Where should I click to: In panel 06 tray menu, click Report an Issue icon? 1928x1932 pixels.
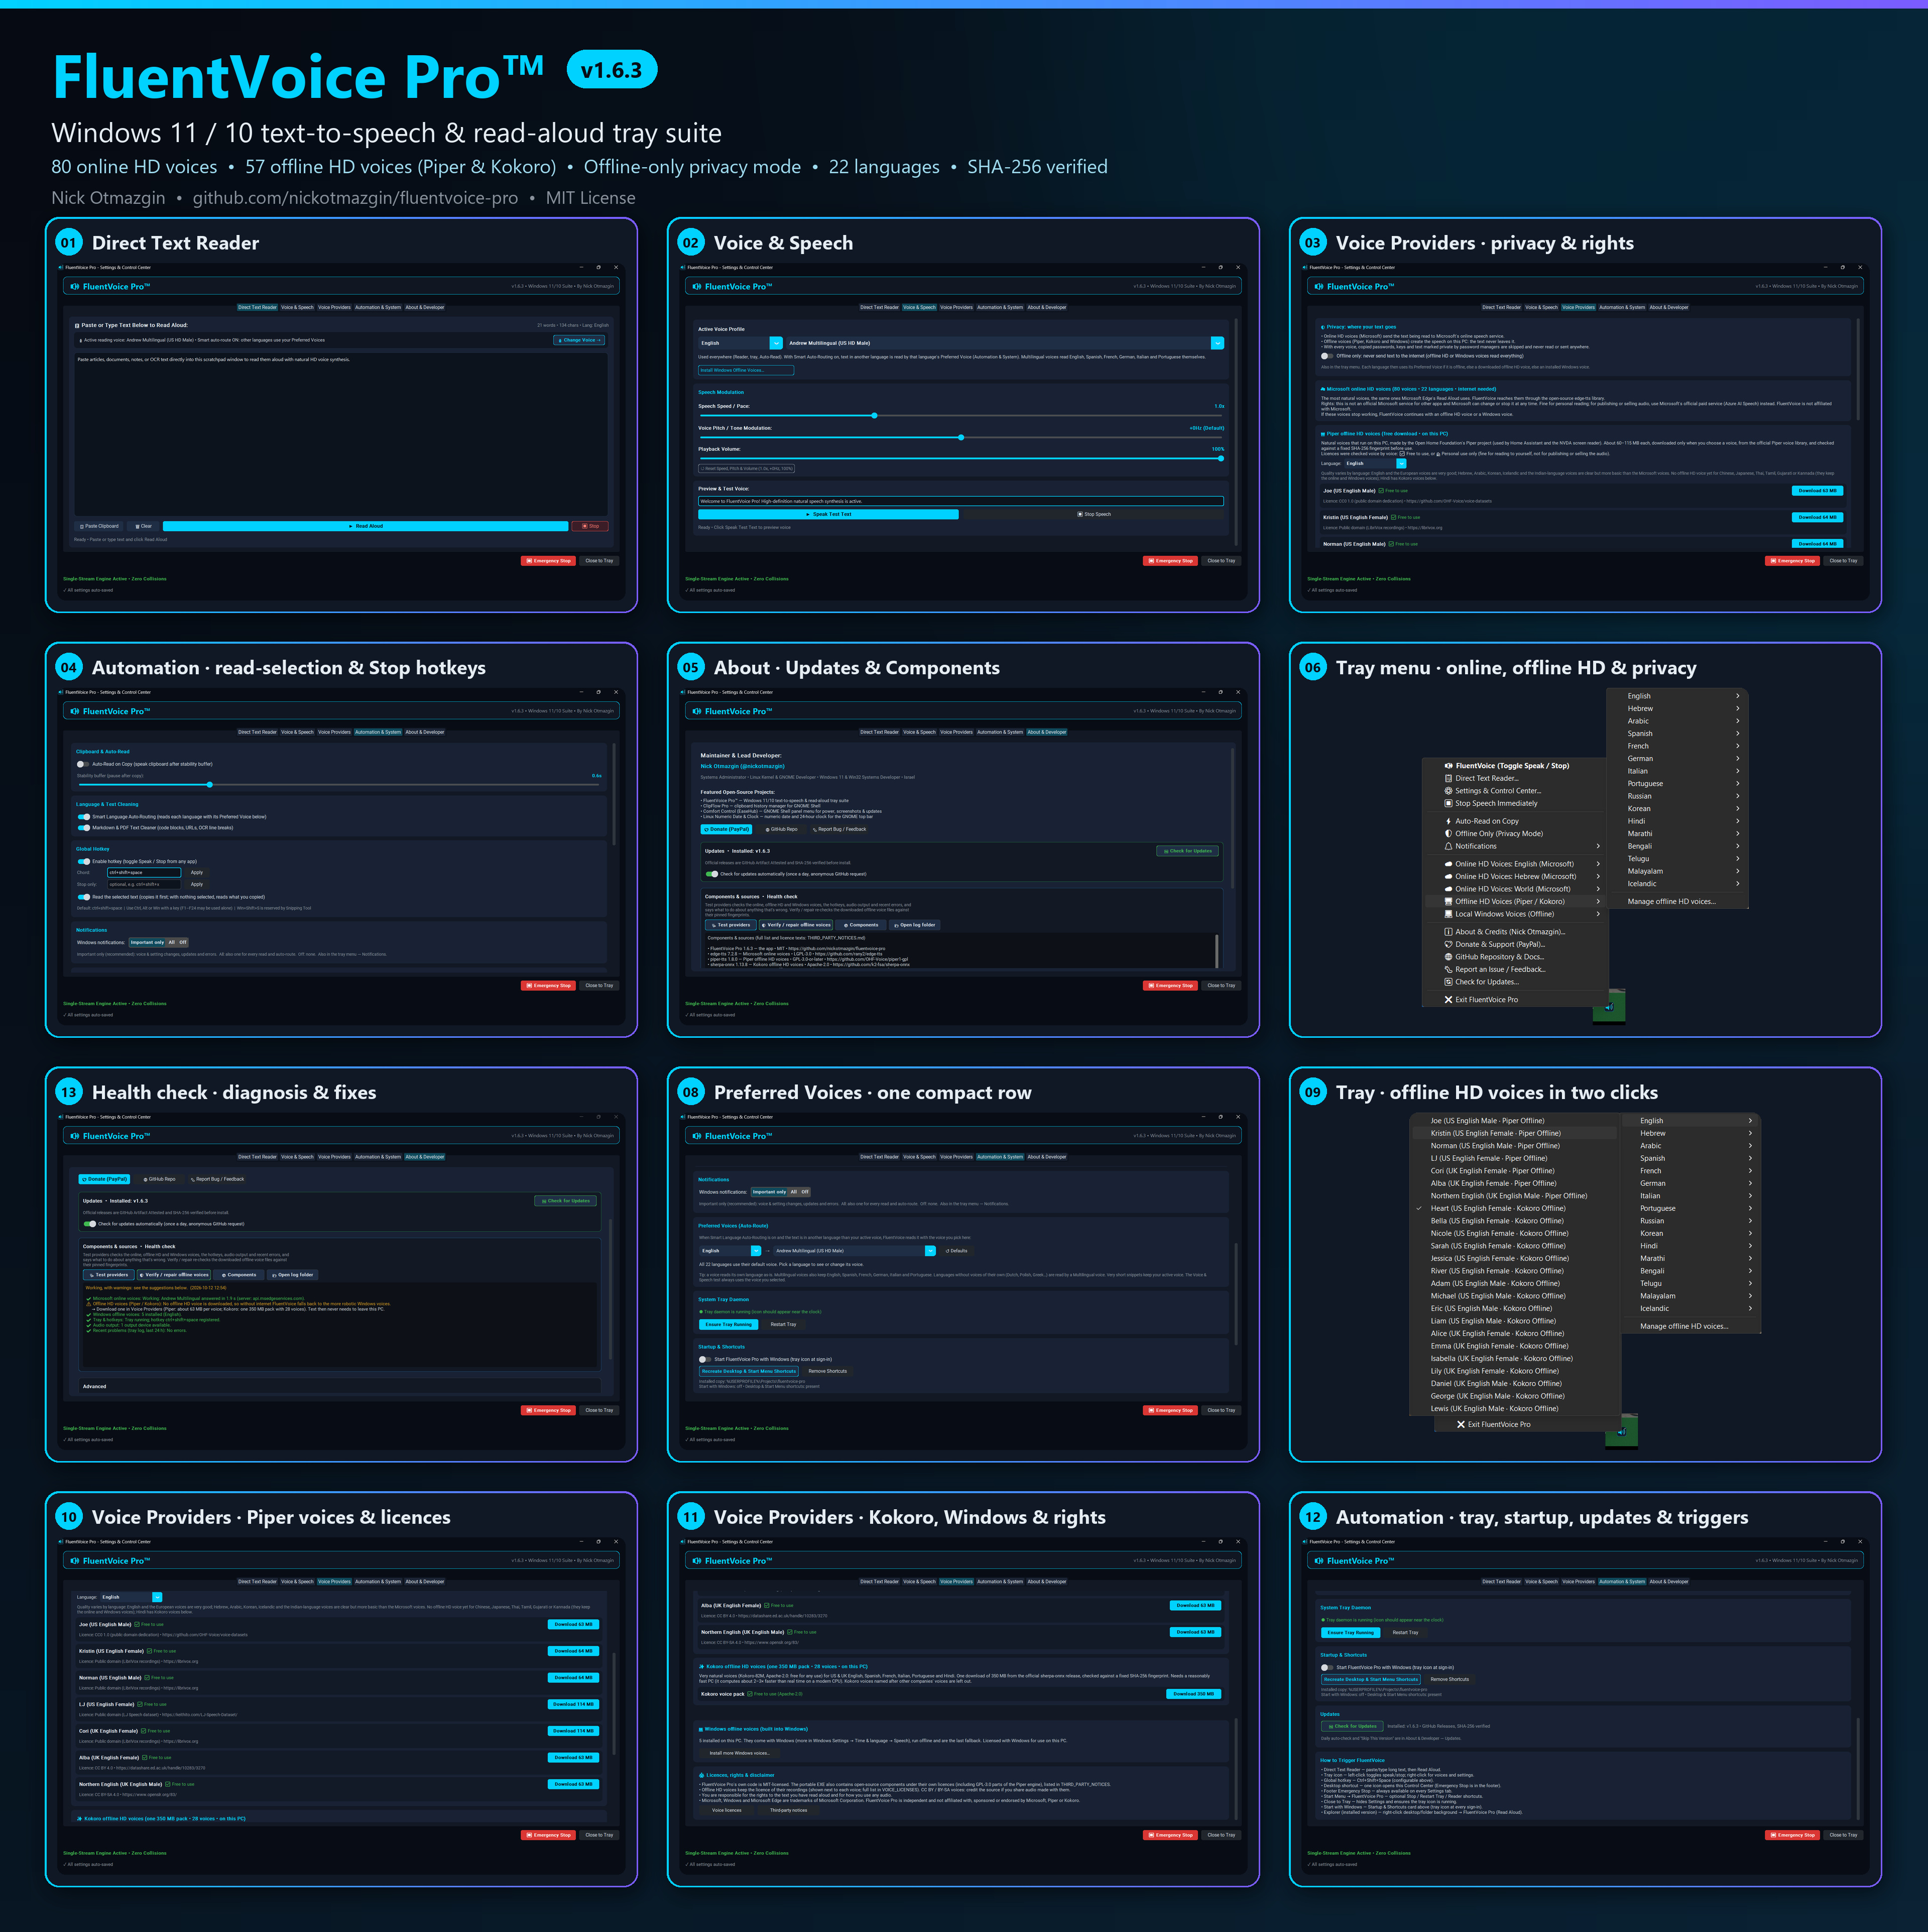pyautogui.click(x=1448, y=969)
